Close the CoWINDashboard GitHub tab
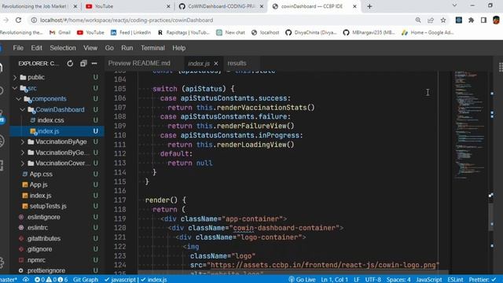Screen dimensions: 503x283 262,6
